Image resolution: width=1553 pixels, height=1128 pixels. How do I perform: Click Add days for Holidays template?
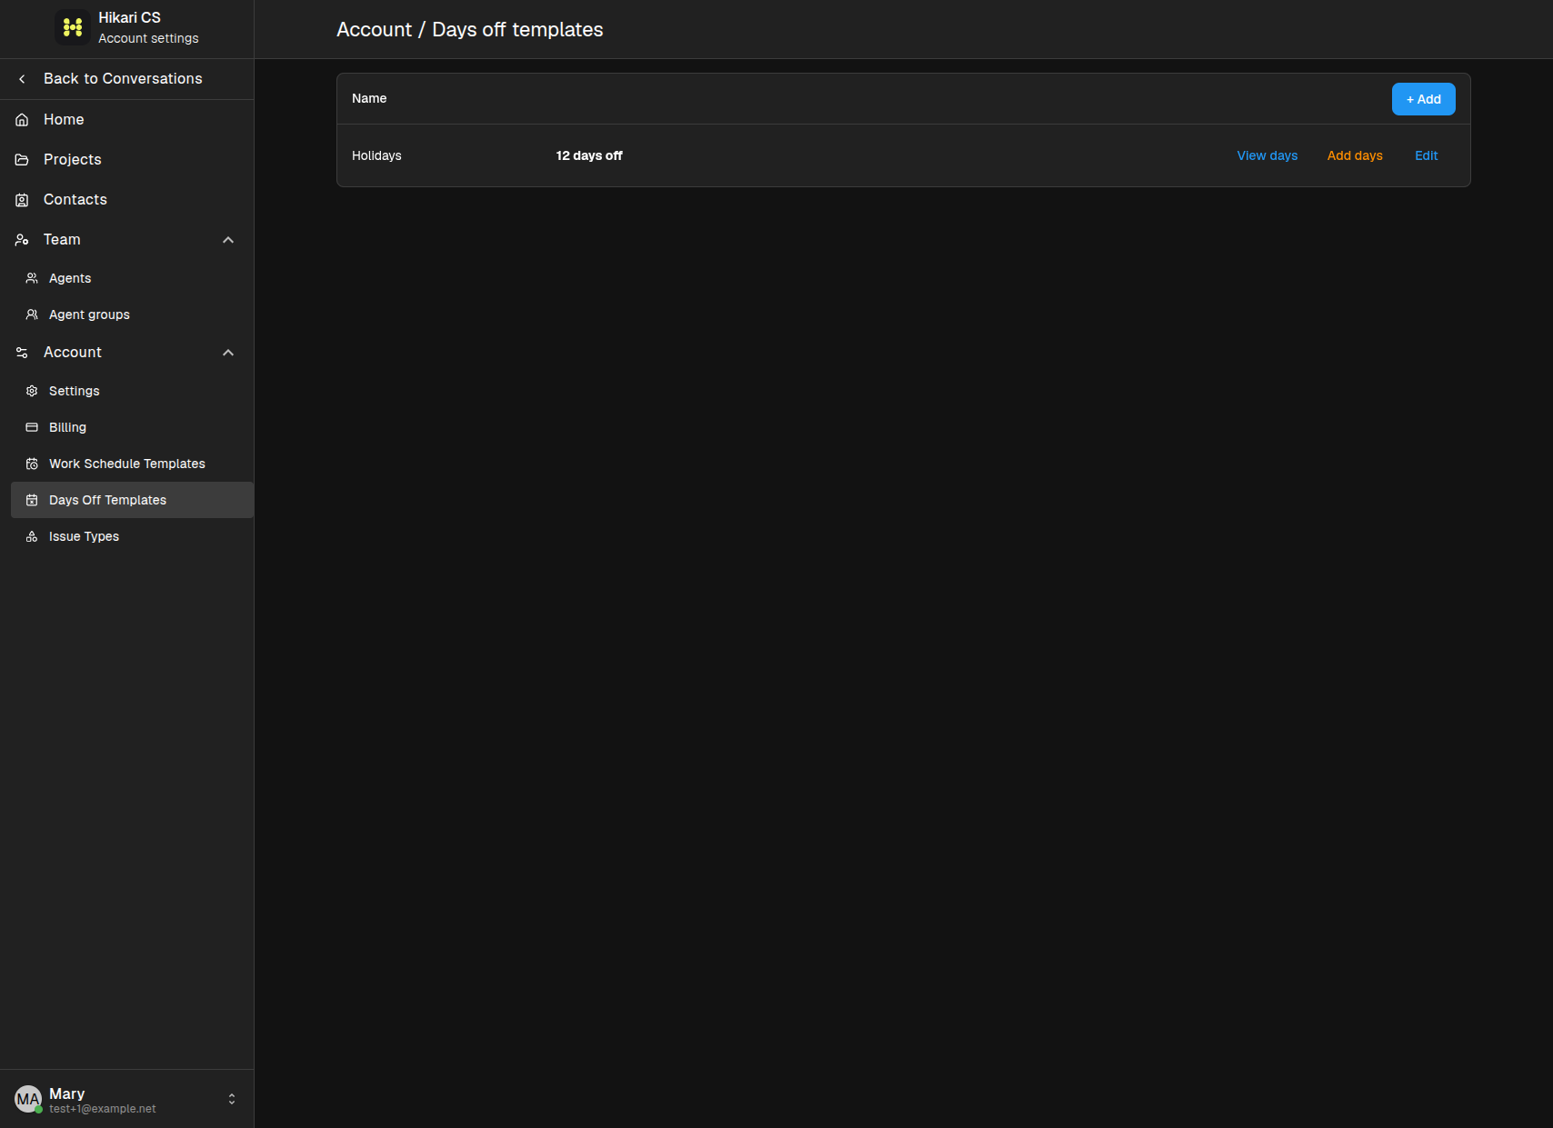click(x=1354, y=155)
